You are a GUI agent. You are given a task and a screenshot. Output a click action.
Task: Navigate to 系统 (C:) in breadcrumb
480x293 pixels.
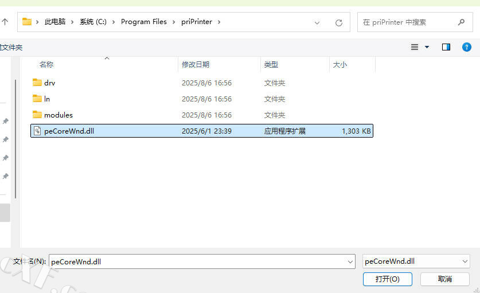point(93,22)
